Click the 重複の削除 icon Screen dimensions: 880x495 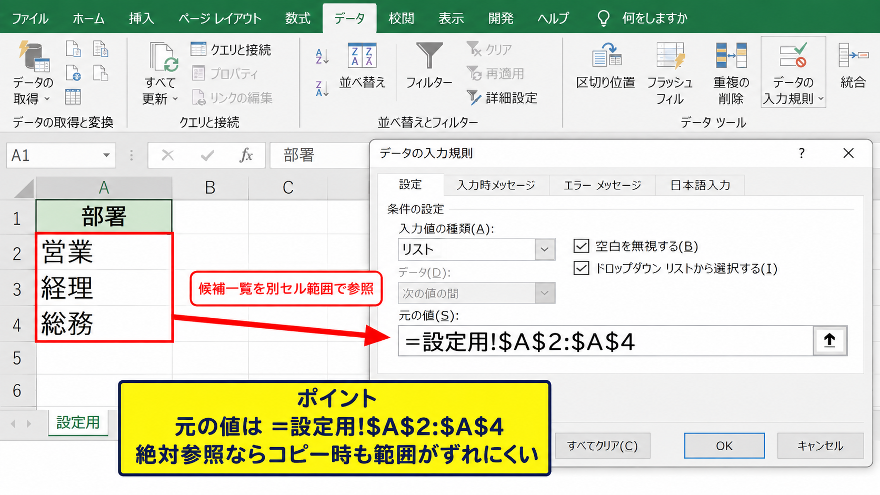click(x=731, y=55)
